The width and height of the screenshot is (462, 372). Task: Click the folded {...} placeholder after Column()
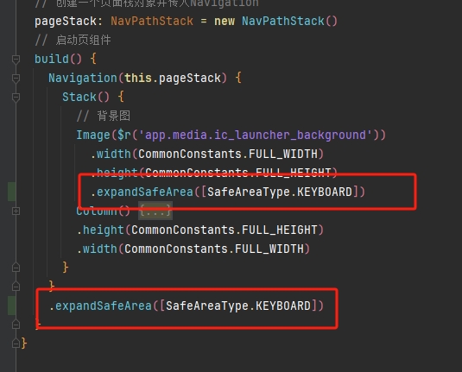(x=155, y=211)
